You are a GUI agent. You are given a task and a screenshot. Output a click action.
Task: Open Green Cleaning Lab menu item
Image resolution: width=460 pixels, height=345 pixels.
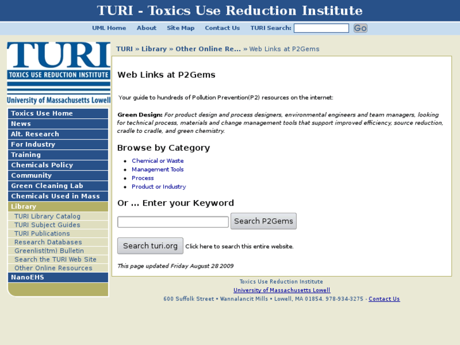[x=58, y=185]
